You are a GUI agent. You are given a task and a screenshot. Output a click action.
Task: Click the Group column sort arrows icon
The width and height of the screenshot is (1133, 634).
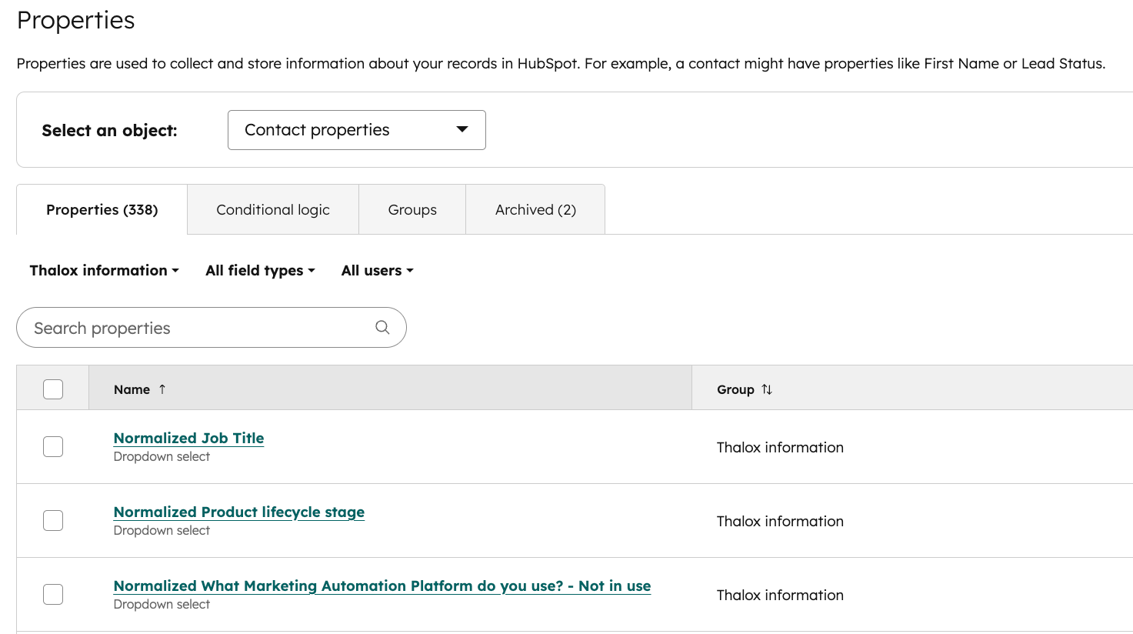point(767,389)
